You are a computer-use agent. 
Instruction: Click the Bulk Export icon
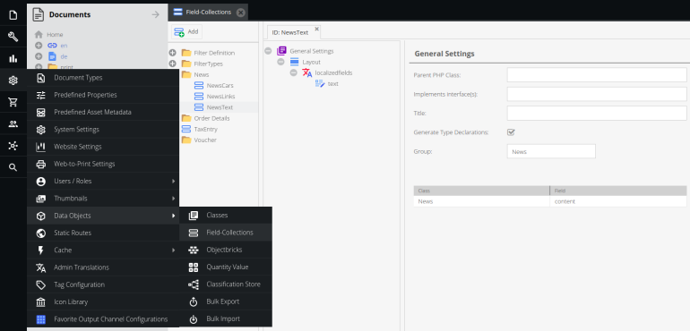pos(194,301)
